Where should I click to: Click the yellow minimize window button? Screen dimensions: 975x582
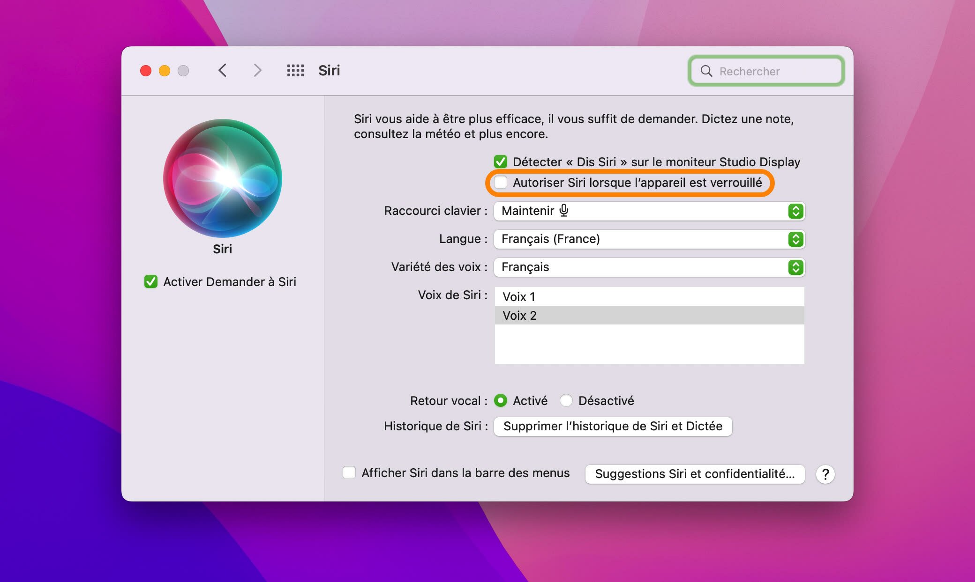(x=165, y=71)
